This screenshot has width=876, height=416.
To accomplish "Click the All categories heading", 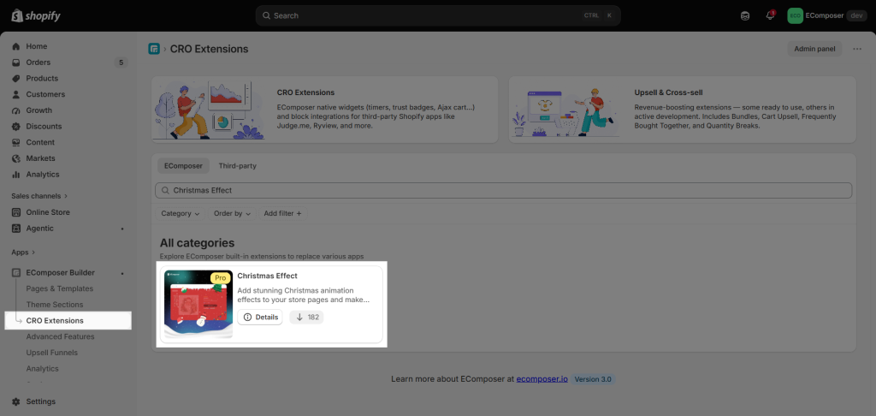I will (198, 243).
